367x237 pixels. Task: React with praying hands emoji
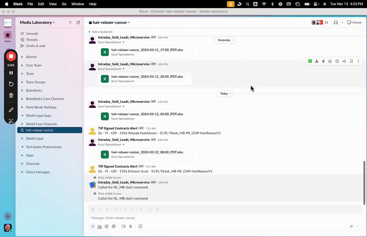(x=317, y=61)
